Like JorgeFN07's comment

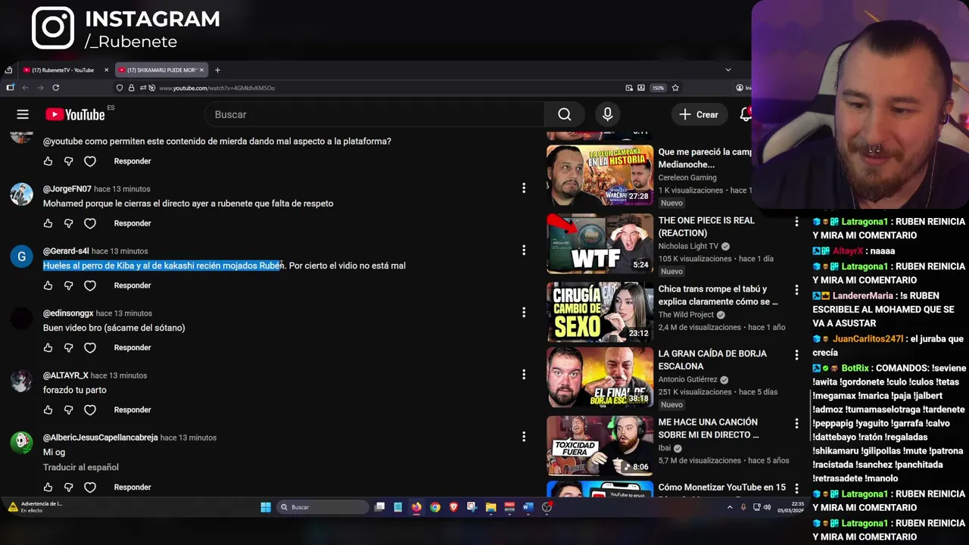tap(48, 223)
